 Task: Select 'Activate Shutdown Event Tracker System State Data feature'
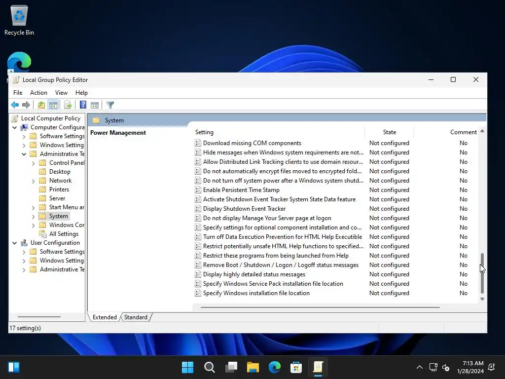tap(279, 199)
